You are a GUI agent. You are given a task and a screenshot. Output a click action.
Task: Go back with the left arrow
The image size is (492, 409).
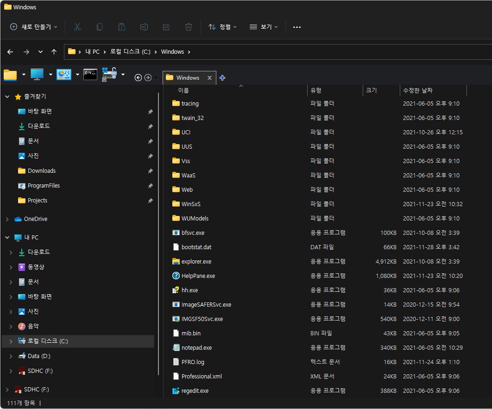point(10,52)
